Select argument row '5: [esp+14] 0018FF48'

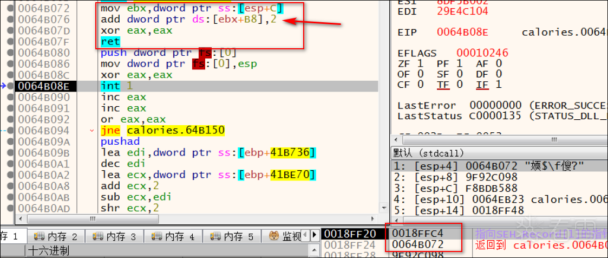tap(499, 211)
